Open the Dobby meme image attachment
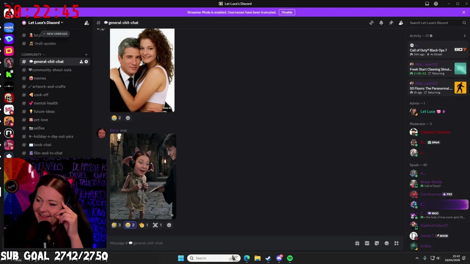Screen dimensions: 470x264 pos(143,176)
